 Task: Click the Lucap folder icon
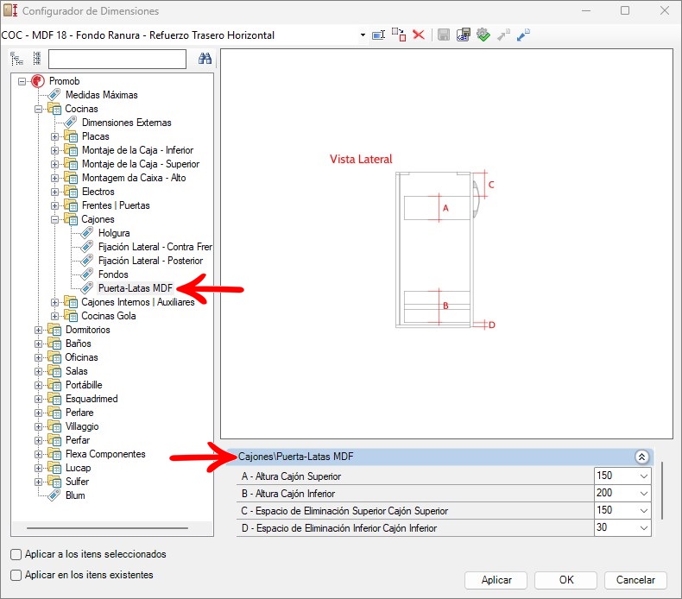(x=54, y=468)
